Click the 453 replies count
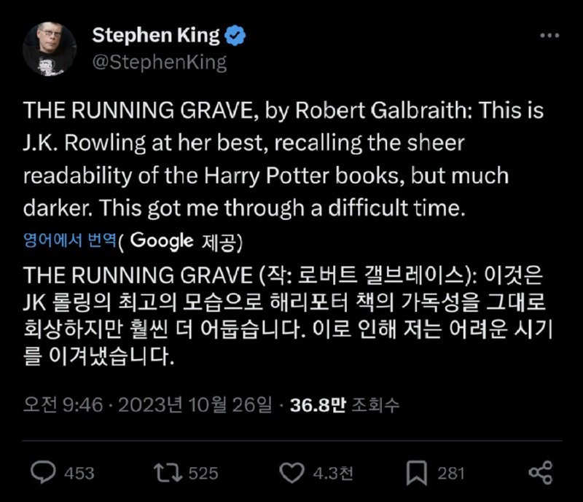 [x=79, y=474]
